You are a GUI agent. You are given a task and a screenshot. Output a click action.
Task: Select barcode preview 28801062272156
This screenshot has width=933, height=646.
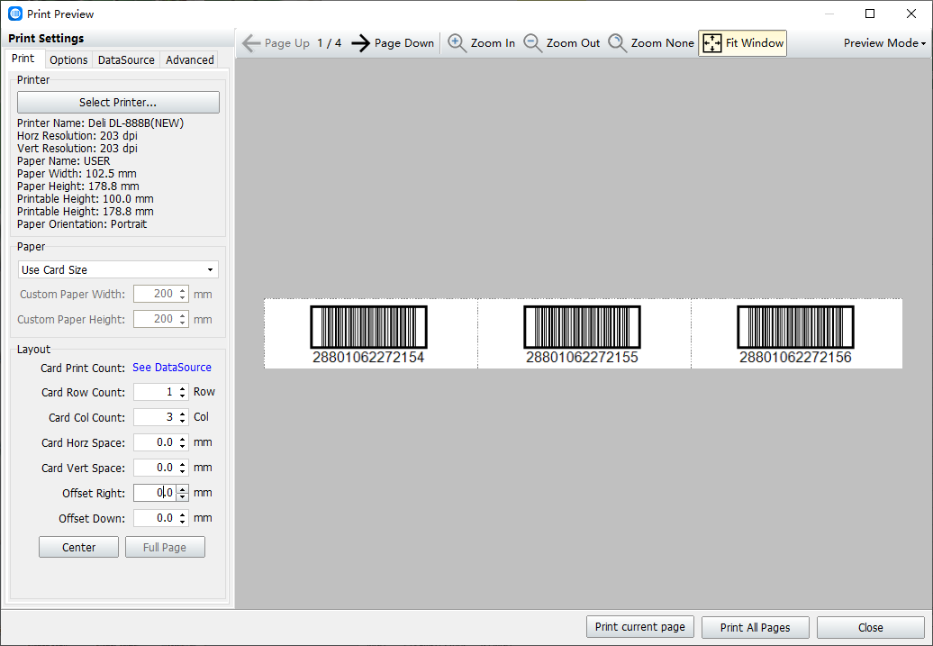tap(795, 334)
